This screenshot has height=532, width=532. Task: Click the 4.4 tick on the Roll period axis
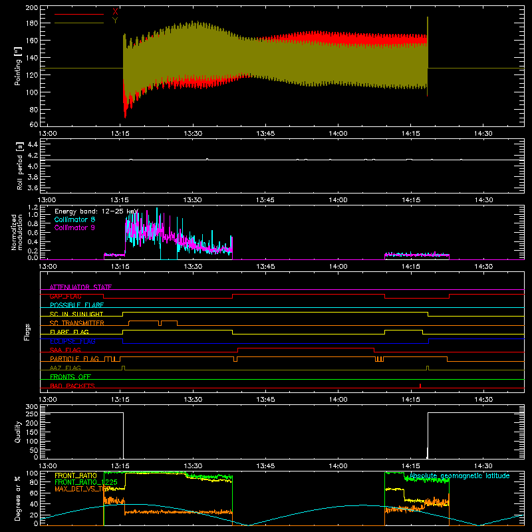[x=33, y=144]
